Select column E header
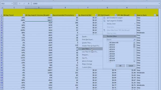 (x=65, y=8)
